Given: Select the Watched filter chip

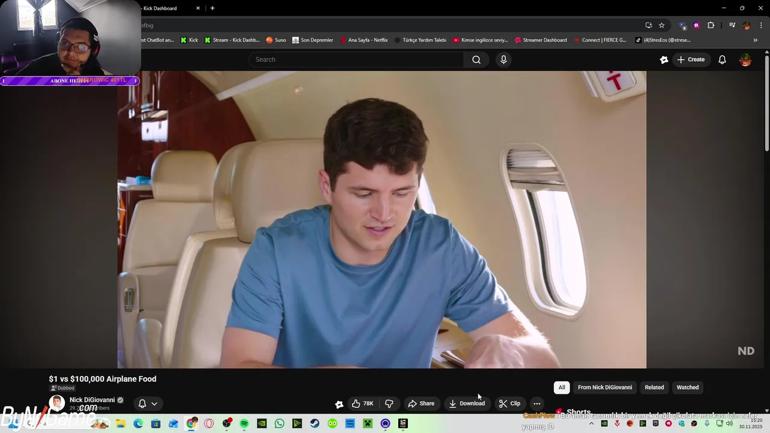Looking at the screenshot, I should point(688,387).
